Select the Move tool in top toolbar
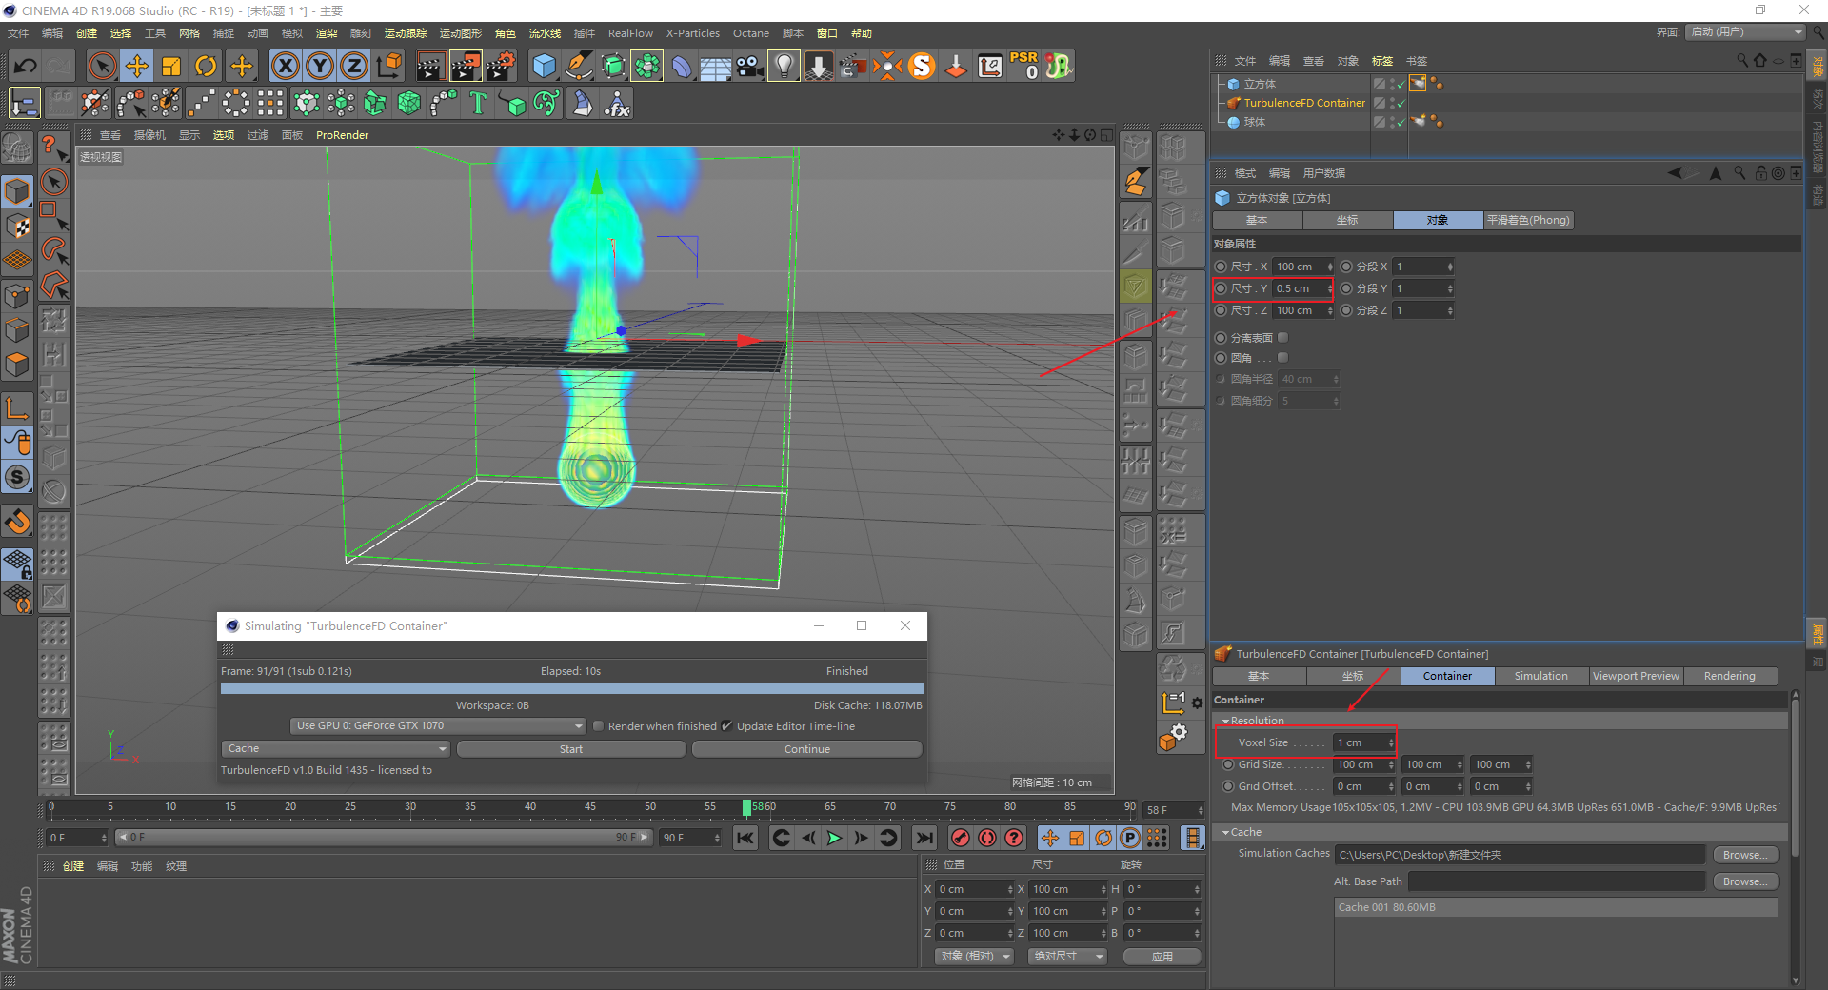Viewport: 1828px width, 990px height. coord(137,66)
